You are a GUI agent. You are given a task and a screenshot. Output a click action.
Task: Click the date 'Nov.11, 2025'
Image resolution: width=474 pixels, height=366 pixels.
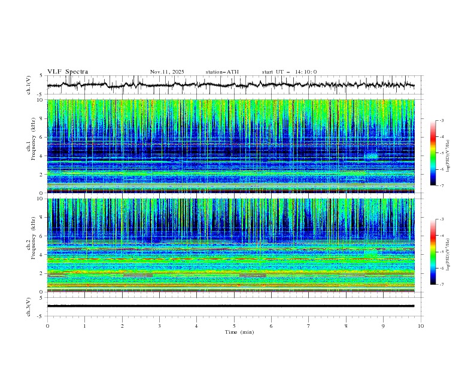point(167,72)
